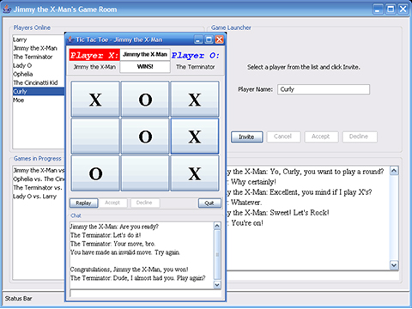Select Ophelia in Players Online
Image resolution: width=412 pixels, height=309 pixels.
(39, 74)
